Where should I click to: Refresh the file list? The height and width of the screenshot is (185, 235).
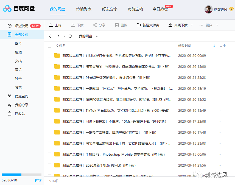click(x=70, y=36)
